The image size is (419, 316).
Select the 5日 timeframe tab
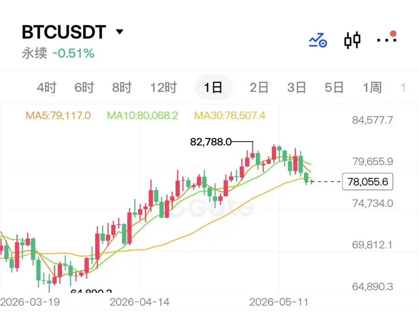334,87
